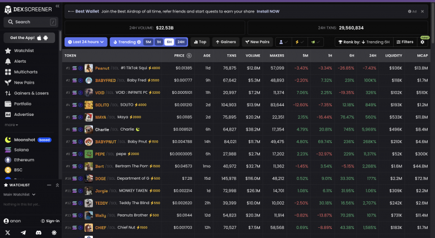Open Multicharts from the sidebar
Viewport: 435px width, 238px height.
tap(25, 72)
